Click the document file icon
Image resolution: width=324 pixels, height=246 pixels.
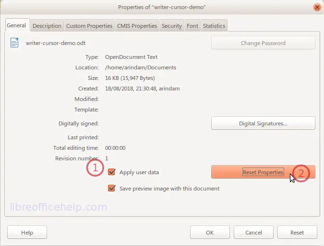tap(14, 43)
